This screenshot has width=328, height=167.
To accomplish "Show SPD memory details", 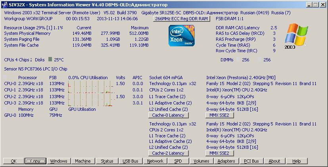I will click(178, 161).
